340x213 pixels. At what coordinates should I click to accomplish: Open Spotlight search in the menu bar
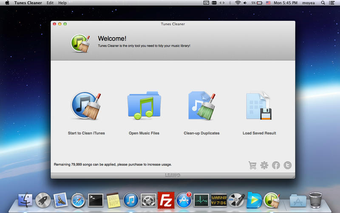(x=324, y=3)
